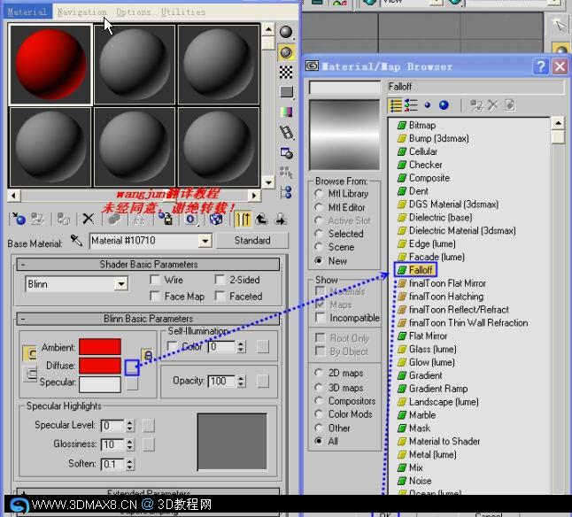The width and height of the screenshot is (572, 517).
Task: Click the Put to Library icon
Action: 166,219
